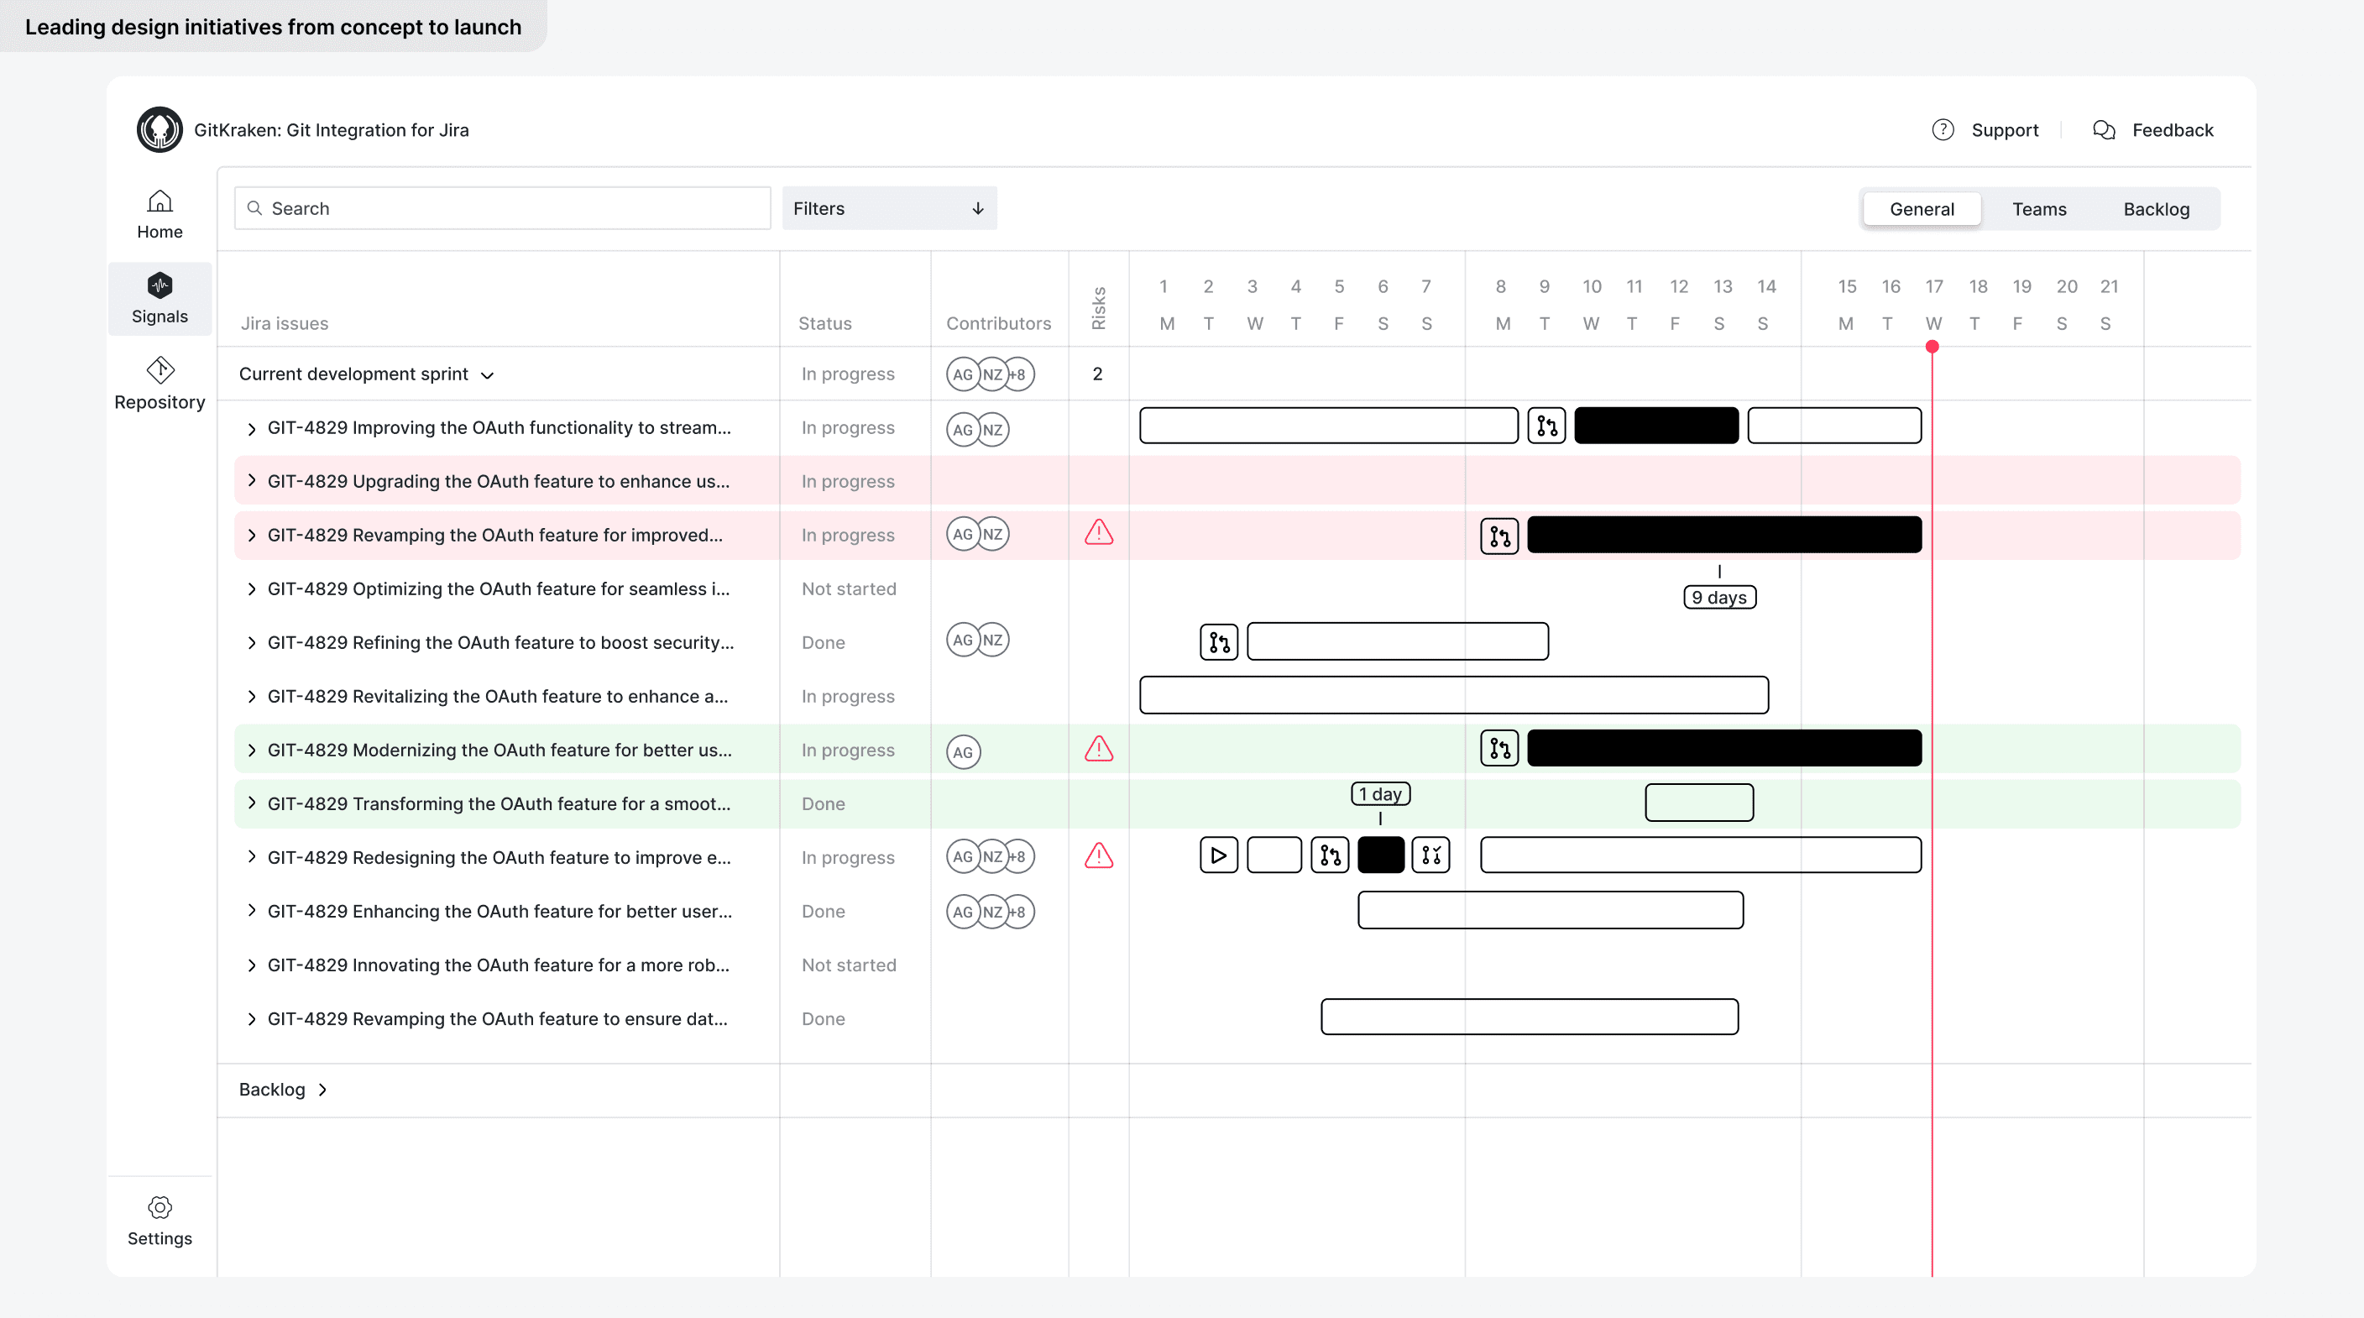Click the Feedback chat icon
This screenshot has width=2364, height=1318.
[x=2104, y=130]
